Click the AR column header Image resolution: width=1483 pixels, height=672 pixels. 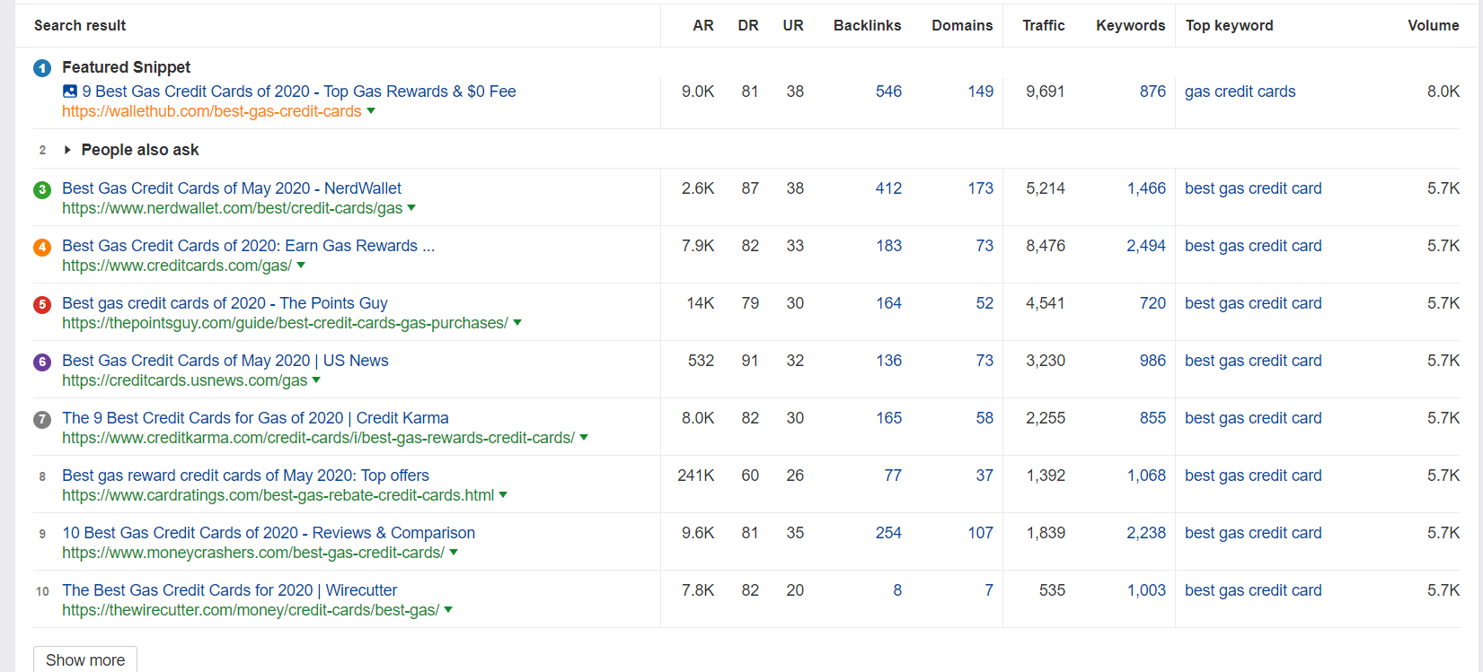tap(703, 26)
